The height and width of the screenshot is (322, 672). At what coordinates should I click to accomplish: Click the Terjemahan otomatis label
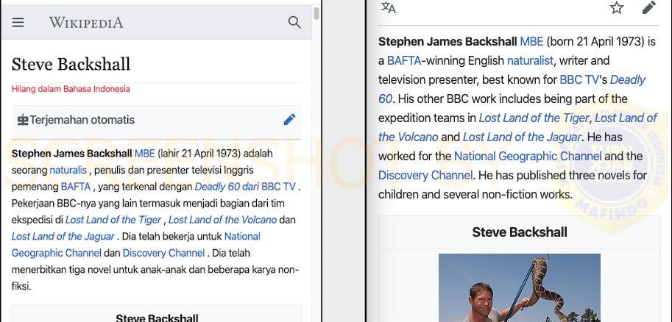pos(82,120)
